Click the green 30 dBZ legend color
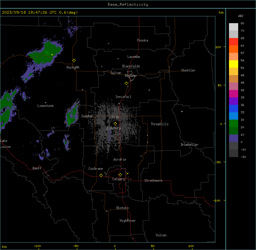 tap(233, 124)
